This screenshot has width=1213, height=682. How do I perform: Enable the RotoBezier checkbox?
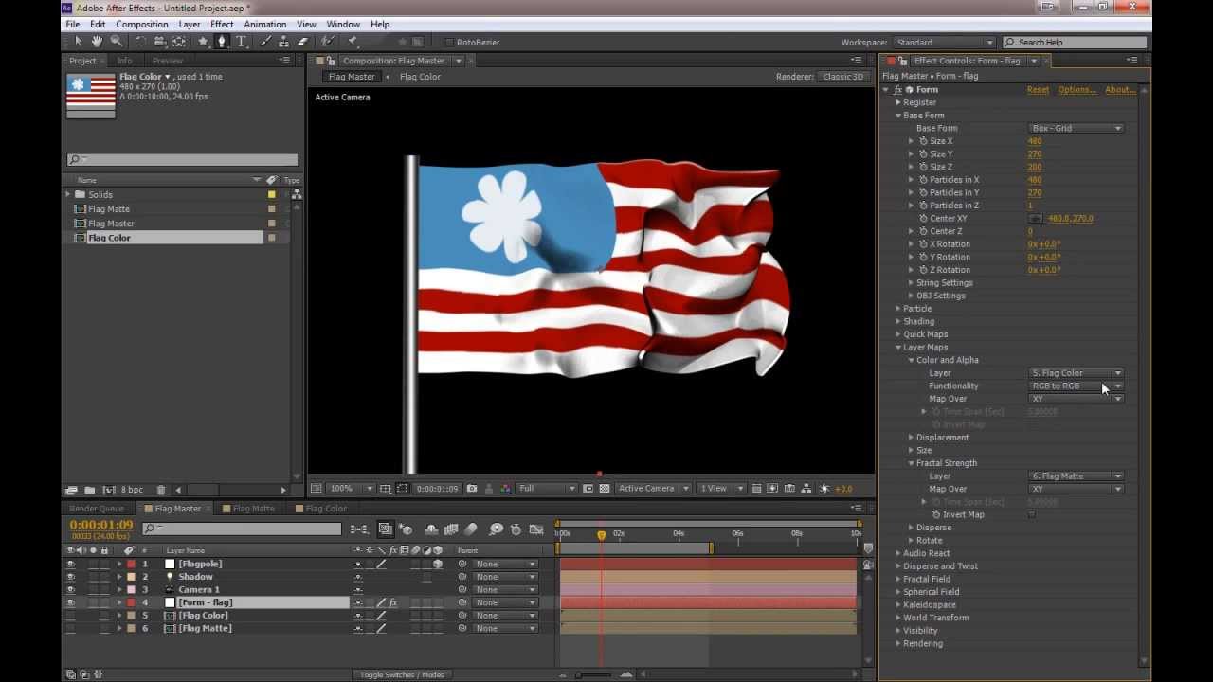pos(449,43)
